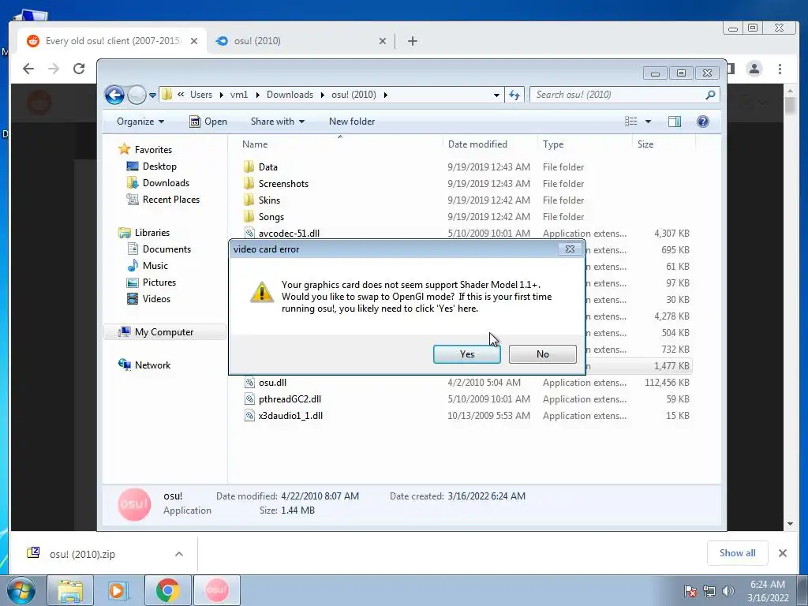This screenshot has height=606, width=808.
Task: Close the video card error dialog
Action: [x=570, y=249]
